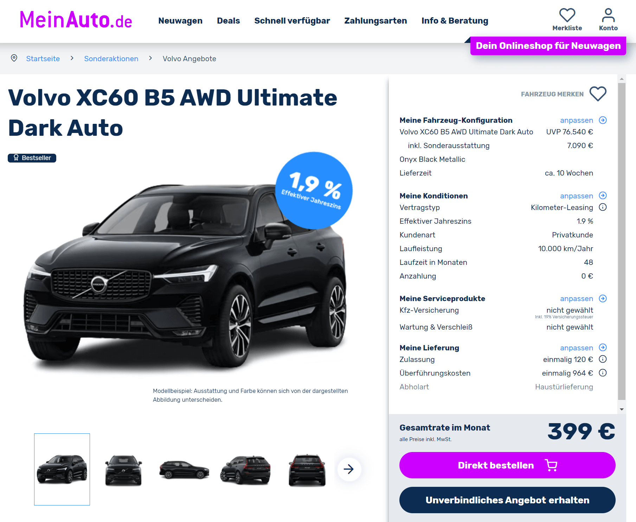The height and width of the screenshot is (522, 636).
Task: Show next thumbnails with arrow button
Action: 349,469
